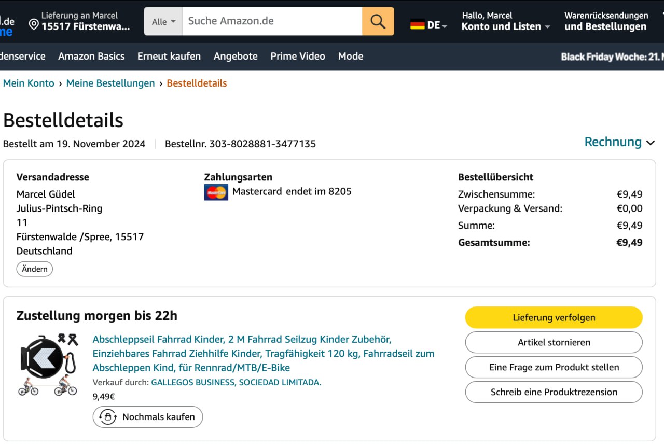Click the delivery location pin icon

tap(34, 24)
